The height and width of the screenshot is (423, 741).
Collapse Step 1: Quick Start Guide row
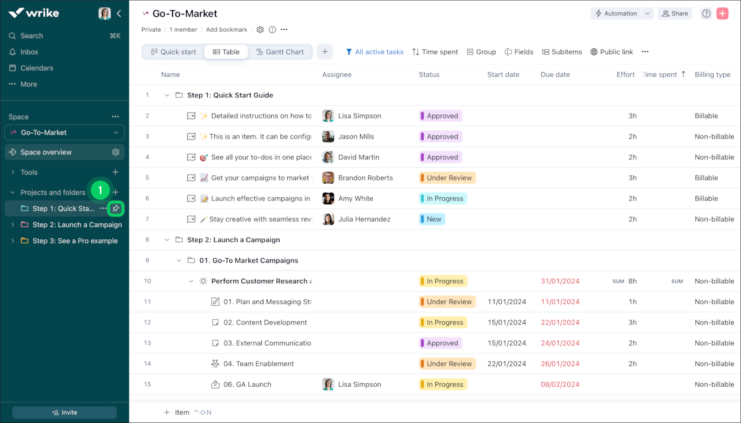point(167,95)
